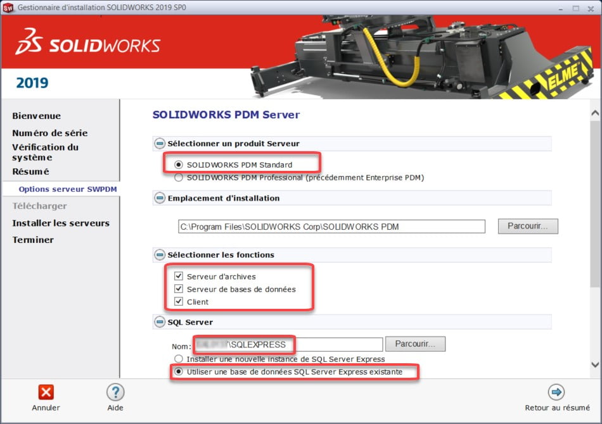Open the Vérification du système step
602x424 pixels.
45,152
